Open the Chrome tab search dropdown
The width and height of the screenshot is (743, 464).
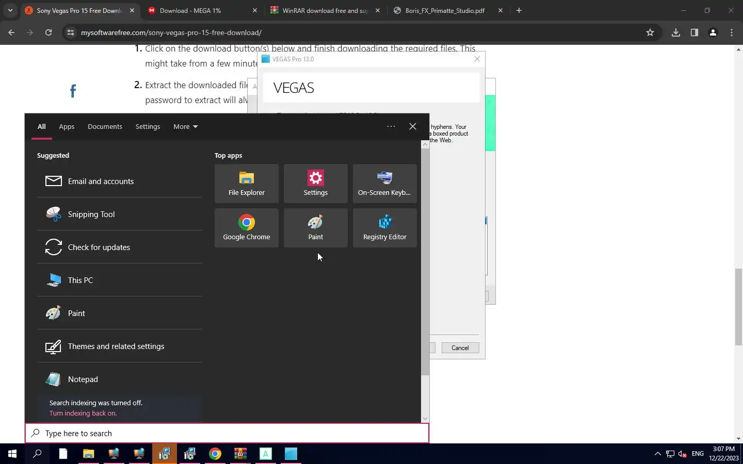coord(10,10)
